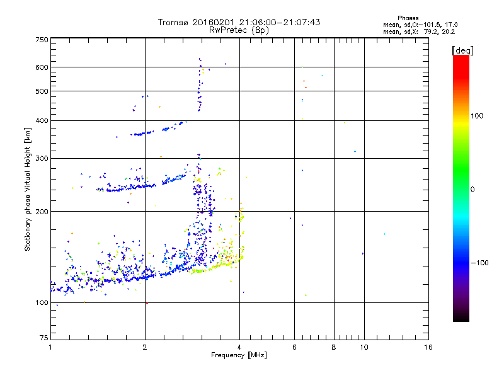Click the frequency tick label '16'
This screenshot has height=378, width=504.
[x=428, y=347]
